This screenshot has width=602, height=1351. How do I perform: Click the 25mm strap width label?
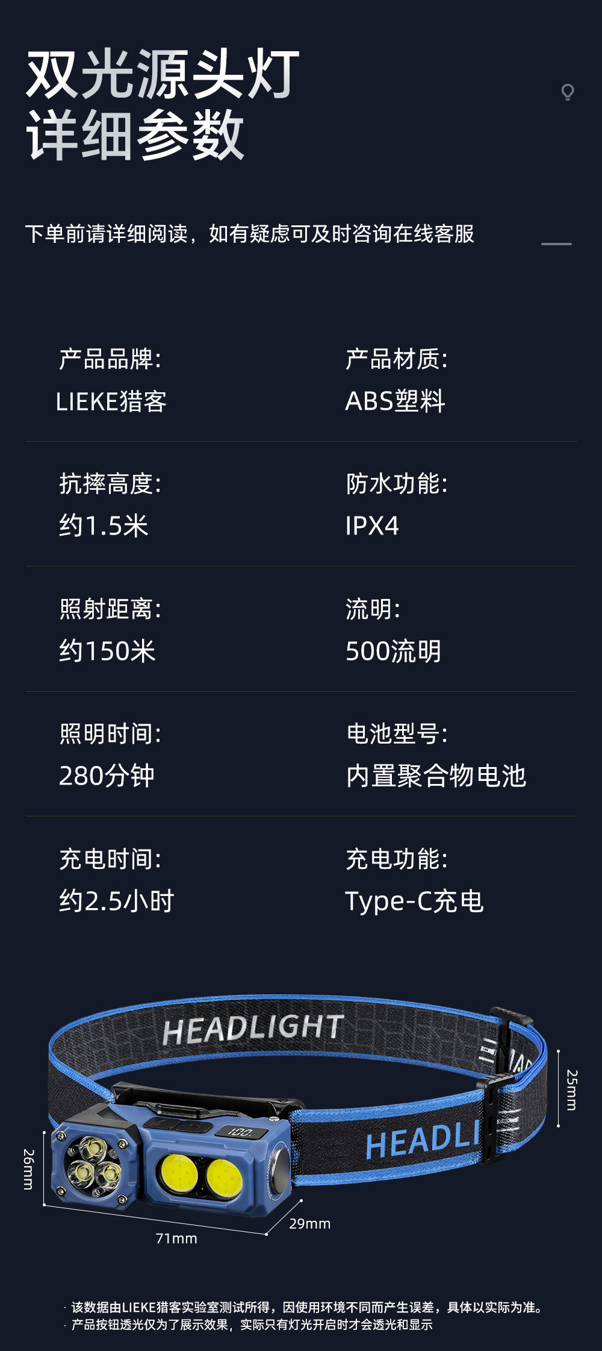(571, 1089)
